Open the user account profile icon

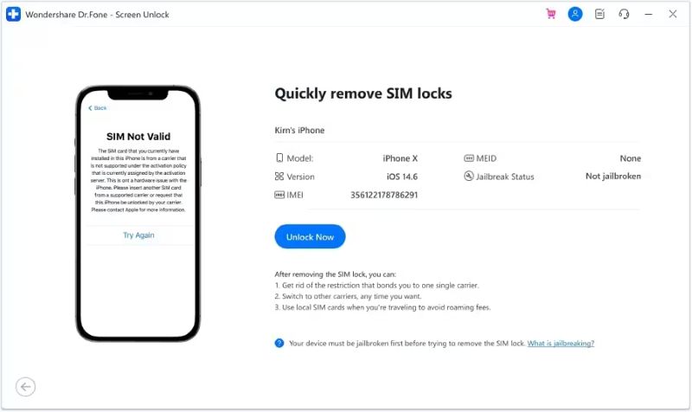575,14
